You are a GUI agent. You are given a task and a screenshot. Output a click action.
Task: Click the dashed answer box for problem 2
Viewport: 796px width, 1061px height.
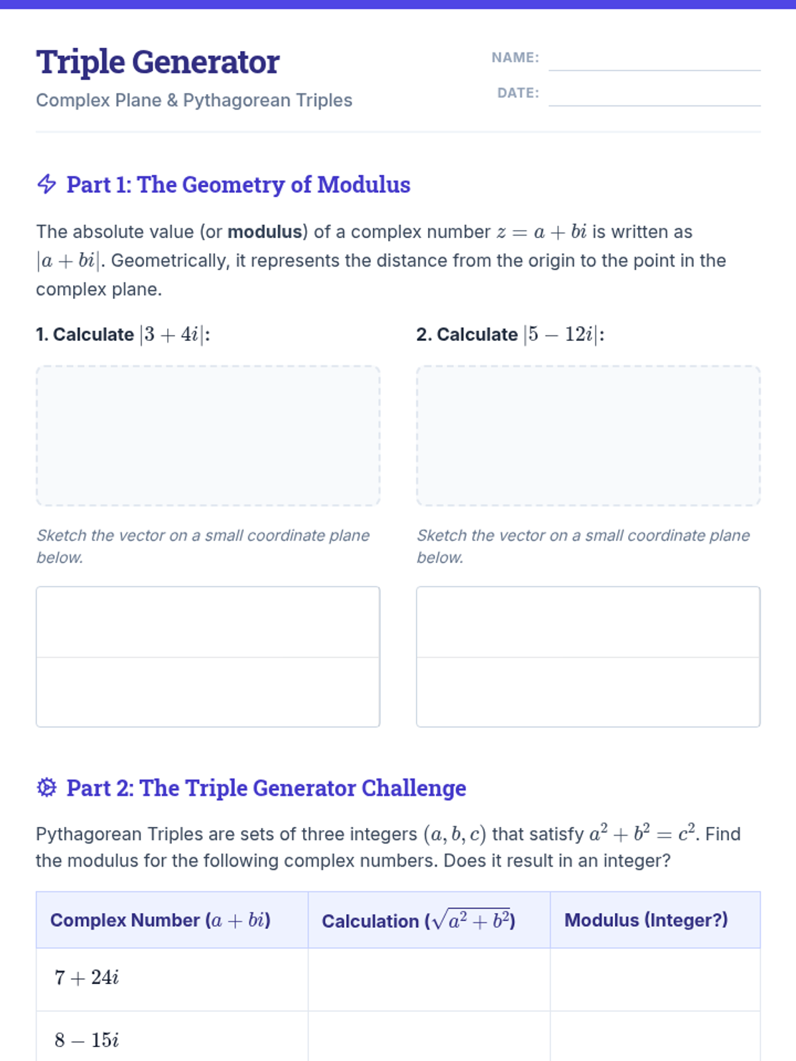click(x=588, y=436)
